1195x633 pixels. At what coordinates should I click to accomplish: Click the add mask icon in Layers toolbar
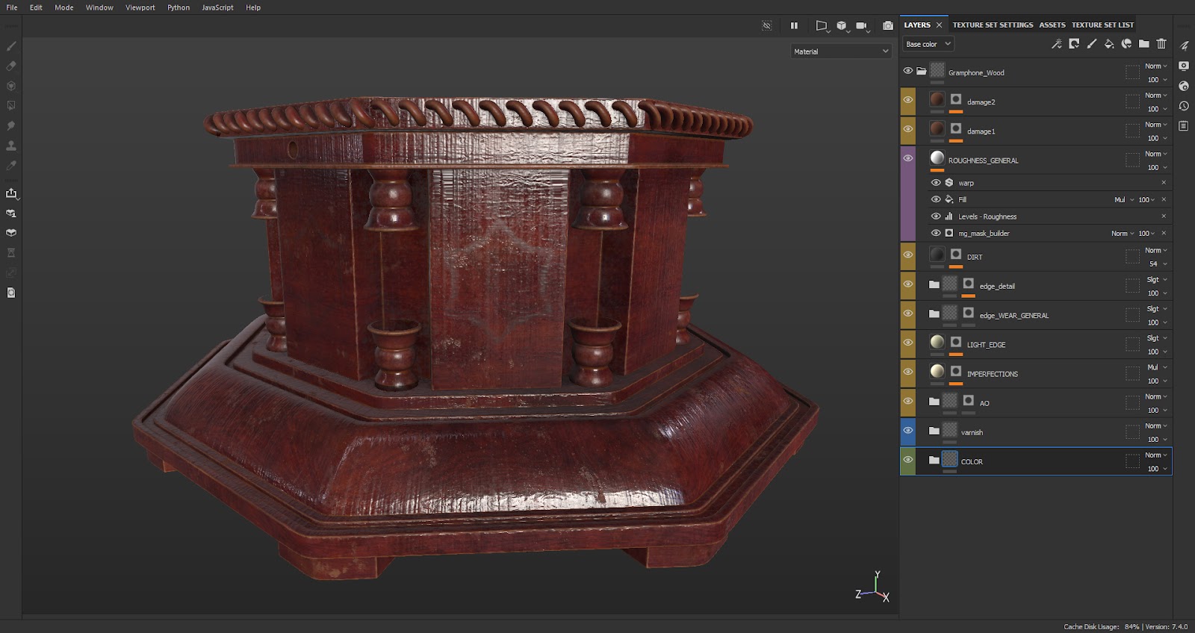point(1074,44)
